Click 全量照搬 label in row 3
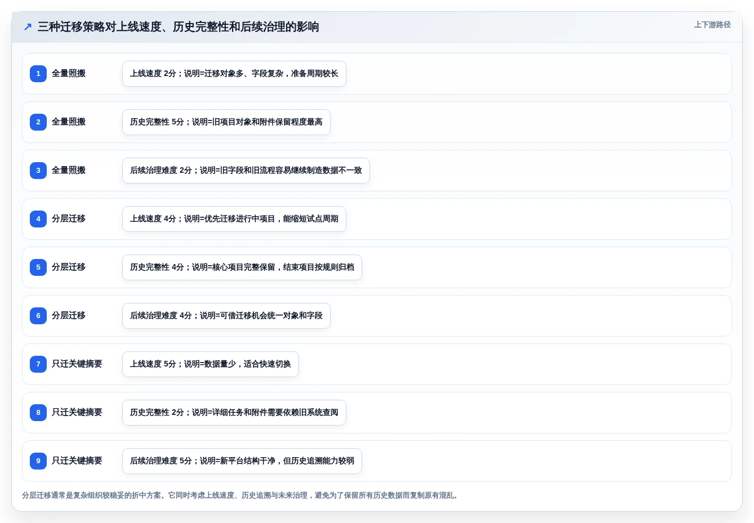The image size is (754, 523). tap(69, 171)
